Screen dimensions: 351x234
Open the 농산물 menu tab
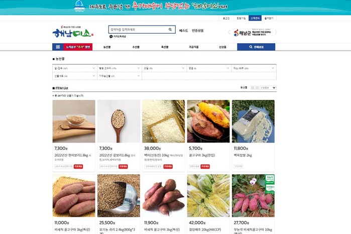click(x=107, y=47)
